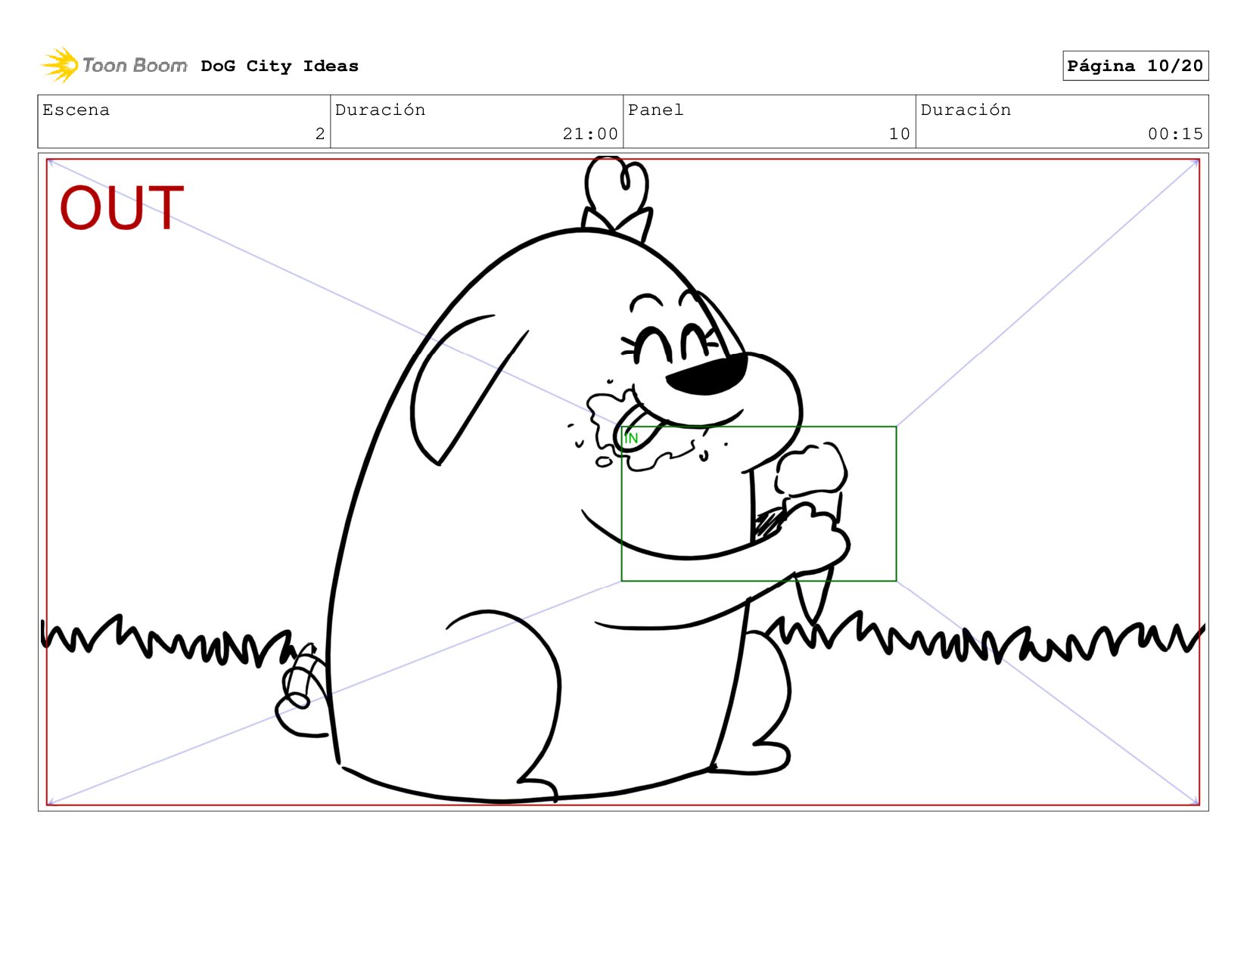The image size is (1247, 965).
Task: Click the 'DoG City Ideas' title
Action: [279, 66]
